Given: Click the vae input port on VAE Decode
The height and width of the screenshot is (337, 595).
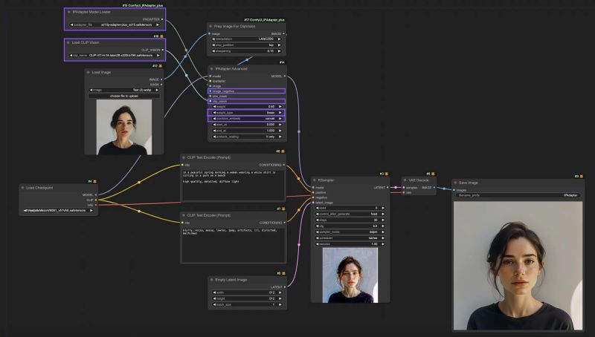Looking at the screenshot, I should coord(404,192).
